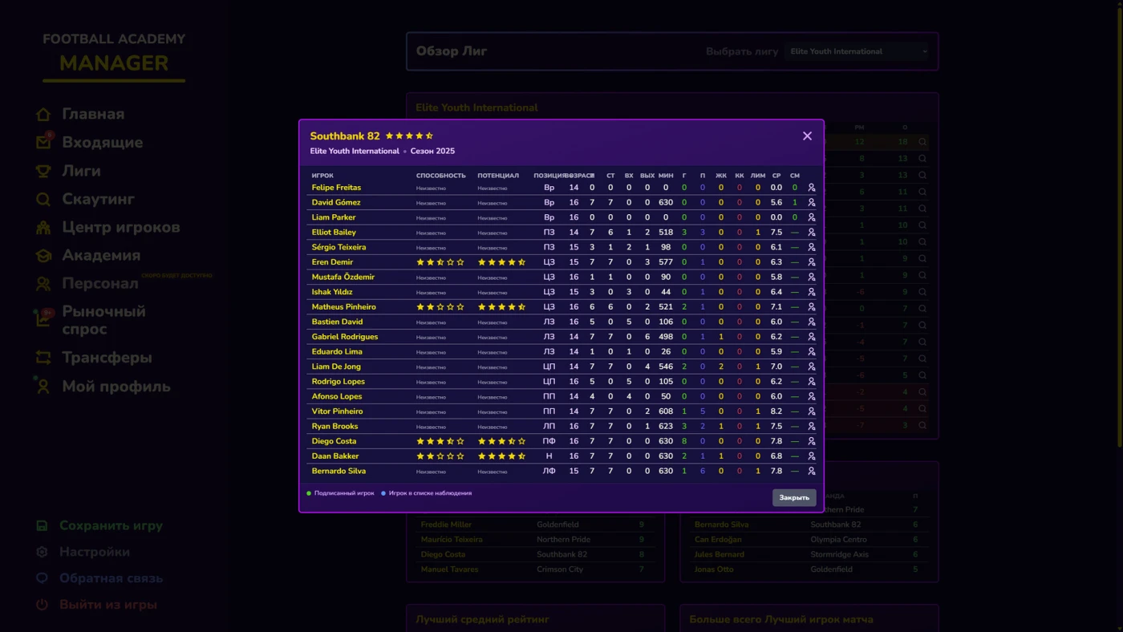The width and height of the screenshot is (1123, 632).
Task: Click the Скаутинг magnifier icon in sidebar
Action: coord(43,199)
